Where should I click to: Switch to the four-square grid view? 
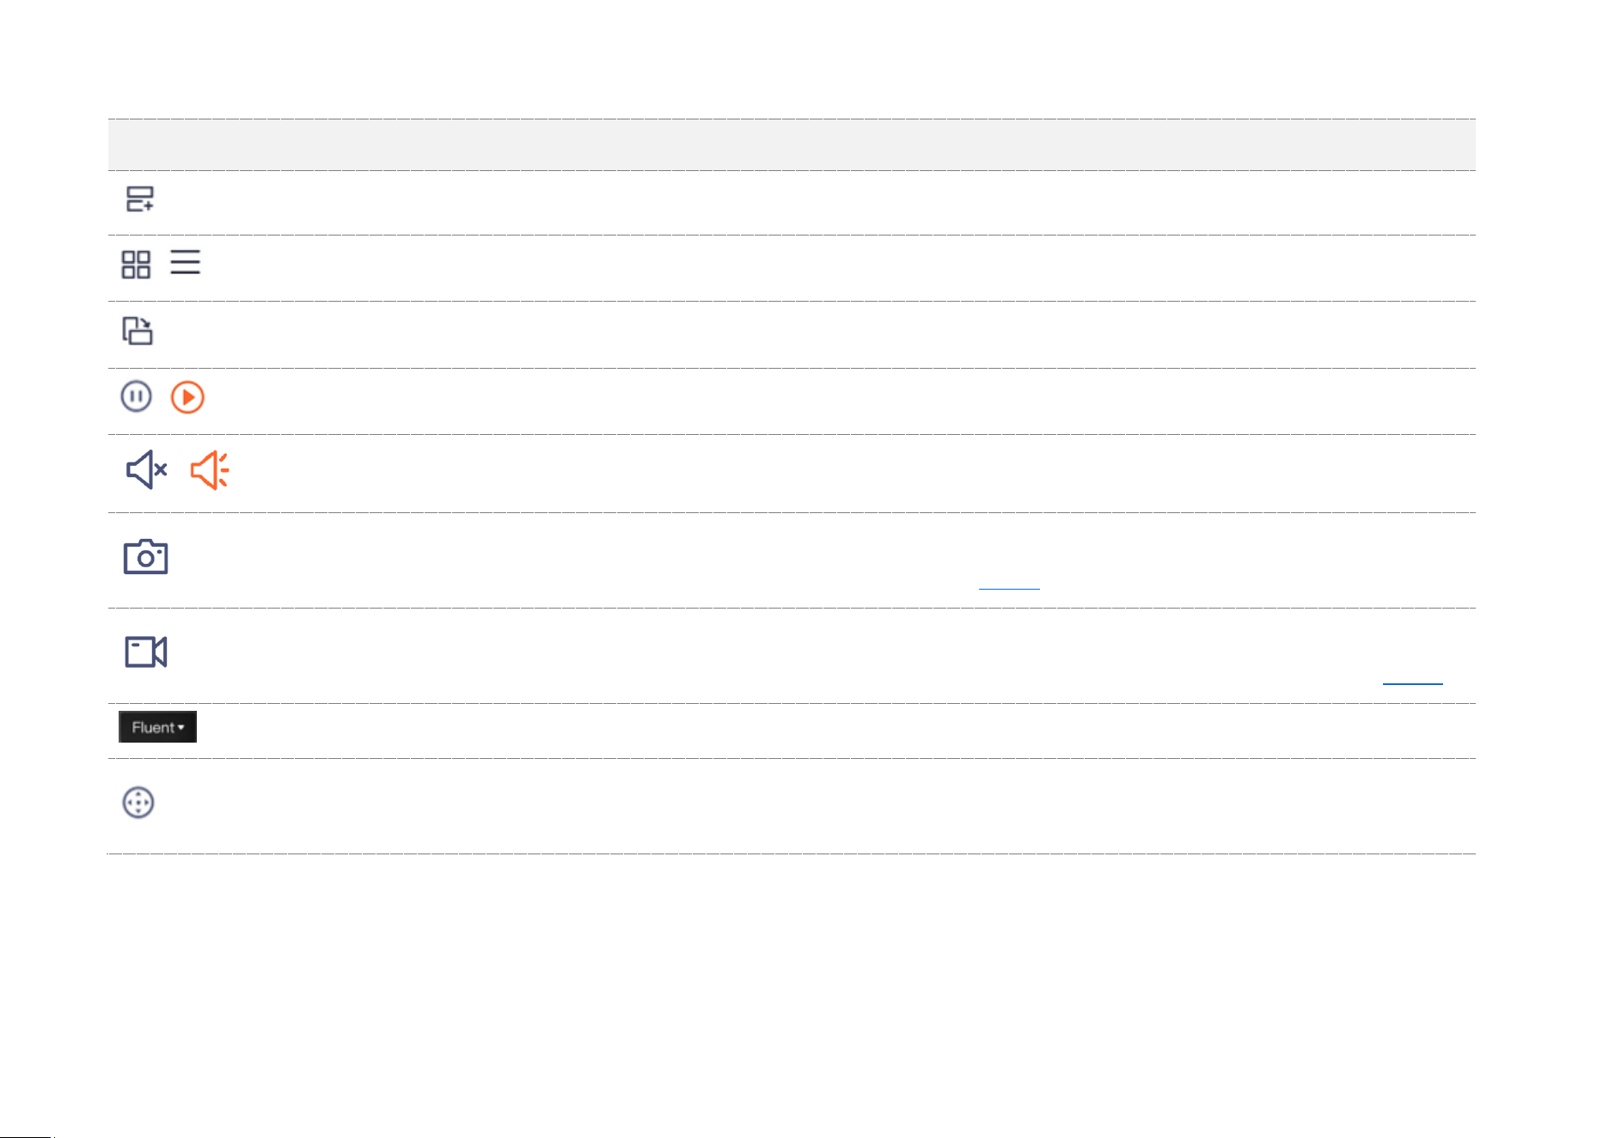coord(136,265)
